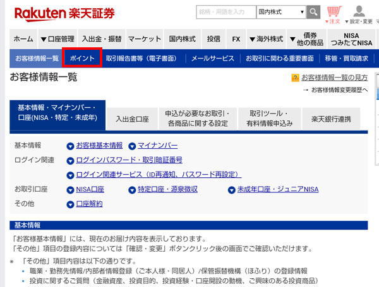Viewport: 379px width, 287px height.
Task: Open the 国内株式 search category dropdown
Action: click(281, 12)
